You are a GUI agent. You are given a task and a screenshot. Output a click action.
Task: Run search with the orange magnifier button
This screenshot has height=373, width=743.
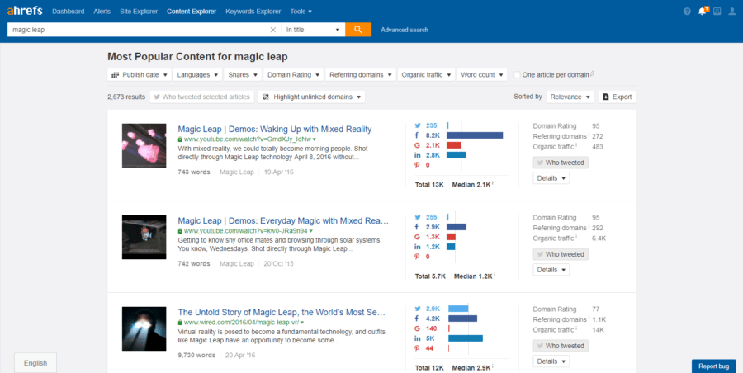358,30
